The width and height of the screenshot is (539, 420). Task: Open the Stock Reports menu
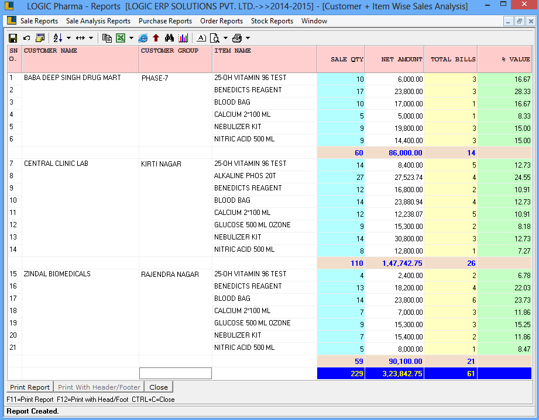[x=272, y=21]
